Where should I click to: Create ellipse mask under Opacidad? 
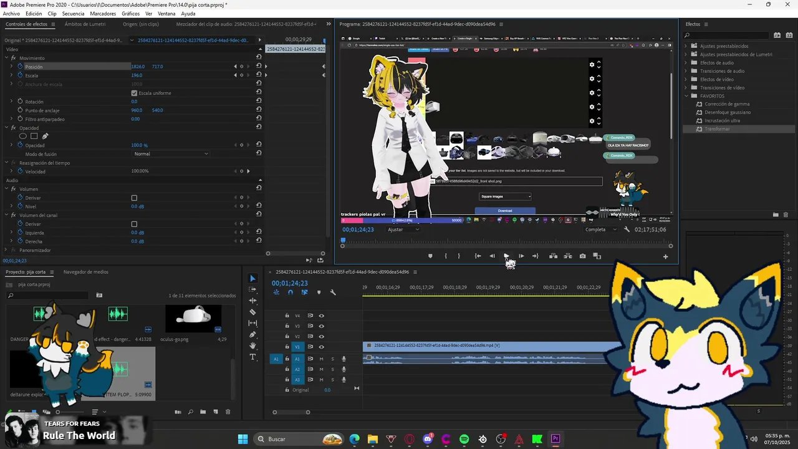coord(23,136)
